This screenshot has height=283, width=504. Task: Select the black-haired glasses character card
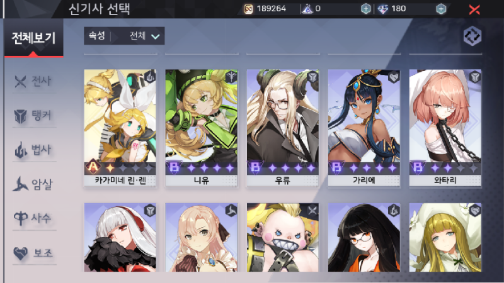(364, 238)
